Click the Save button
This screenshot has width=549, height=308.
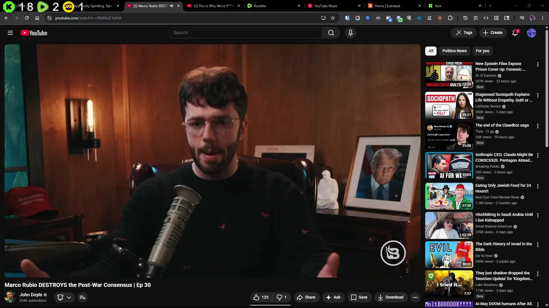click(359, 297)
